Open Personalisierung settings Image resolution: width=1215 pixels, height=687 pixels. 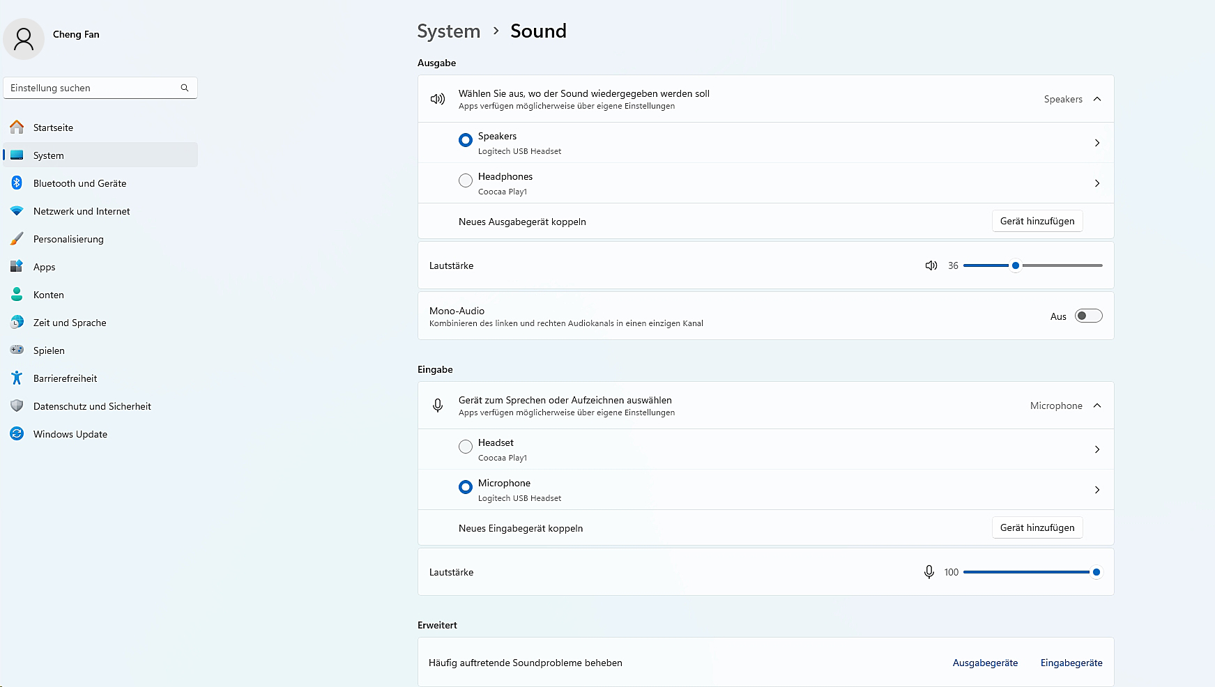click(100, 238)
